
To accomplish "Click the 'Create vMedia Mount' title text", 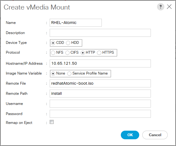I will point(37,7).
